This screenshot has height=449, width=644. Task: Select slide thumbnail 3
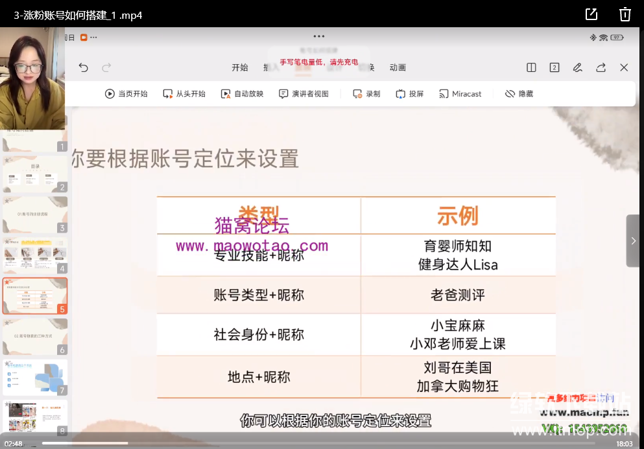35,214
